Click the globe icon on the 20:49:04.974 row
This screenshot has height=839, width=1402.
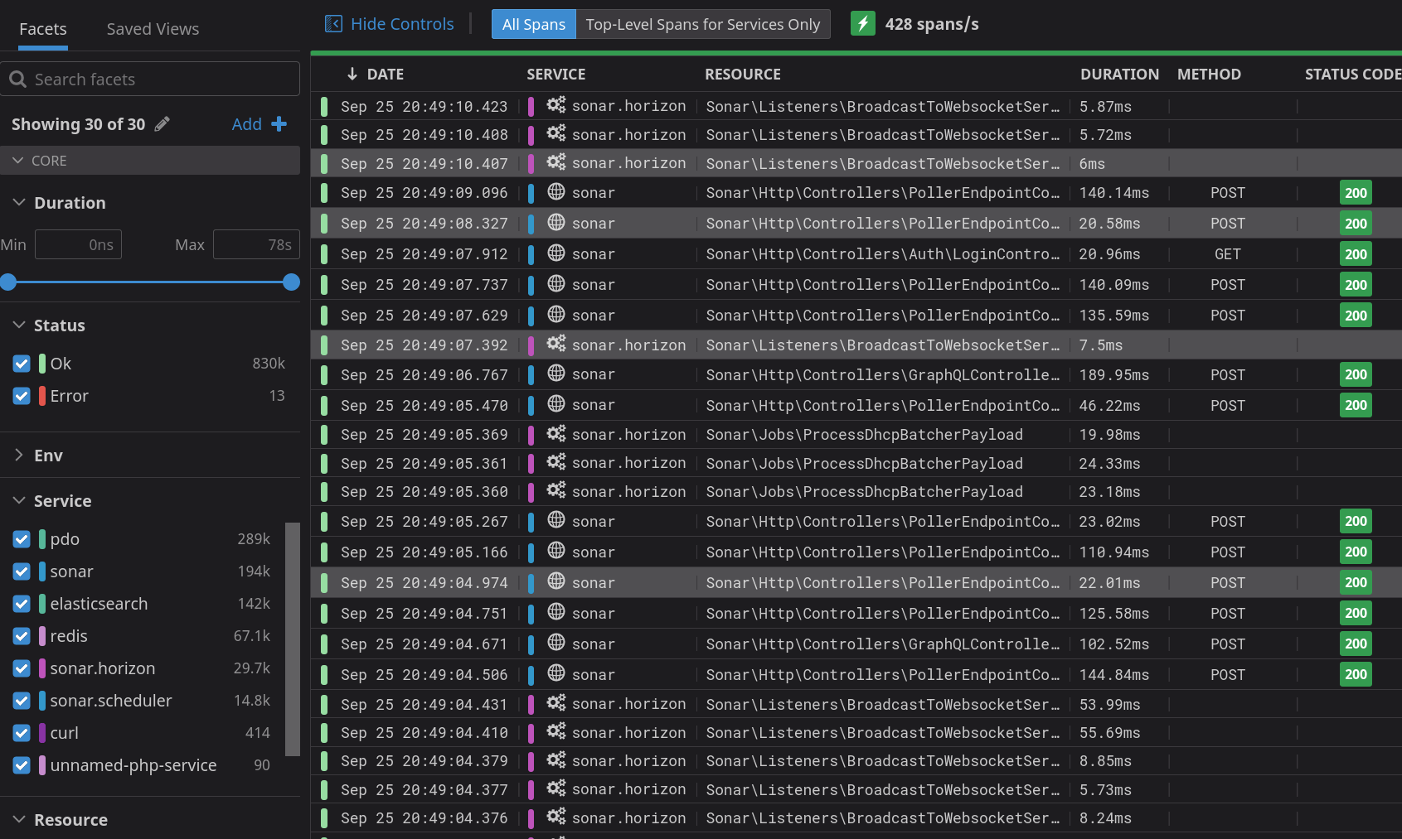click(x=556, y=582)
